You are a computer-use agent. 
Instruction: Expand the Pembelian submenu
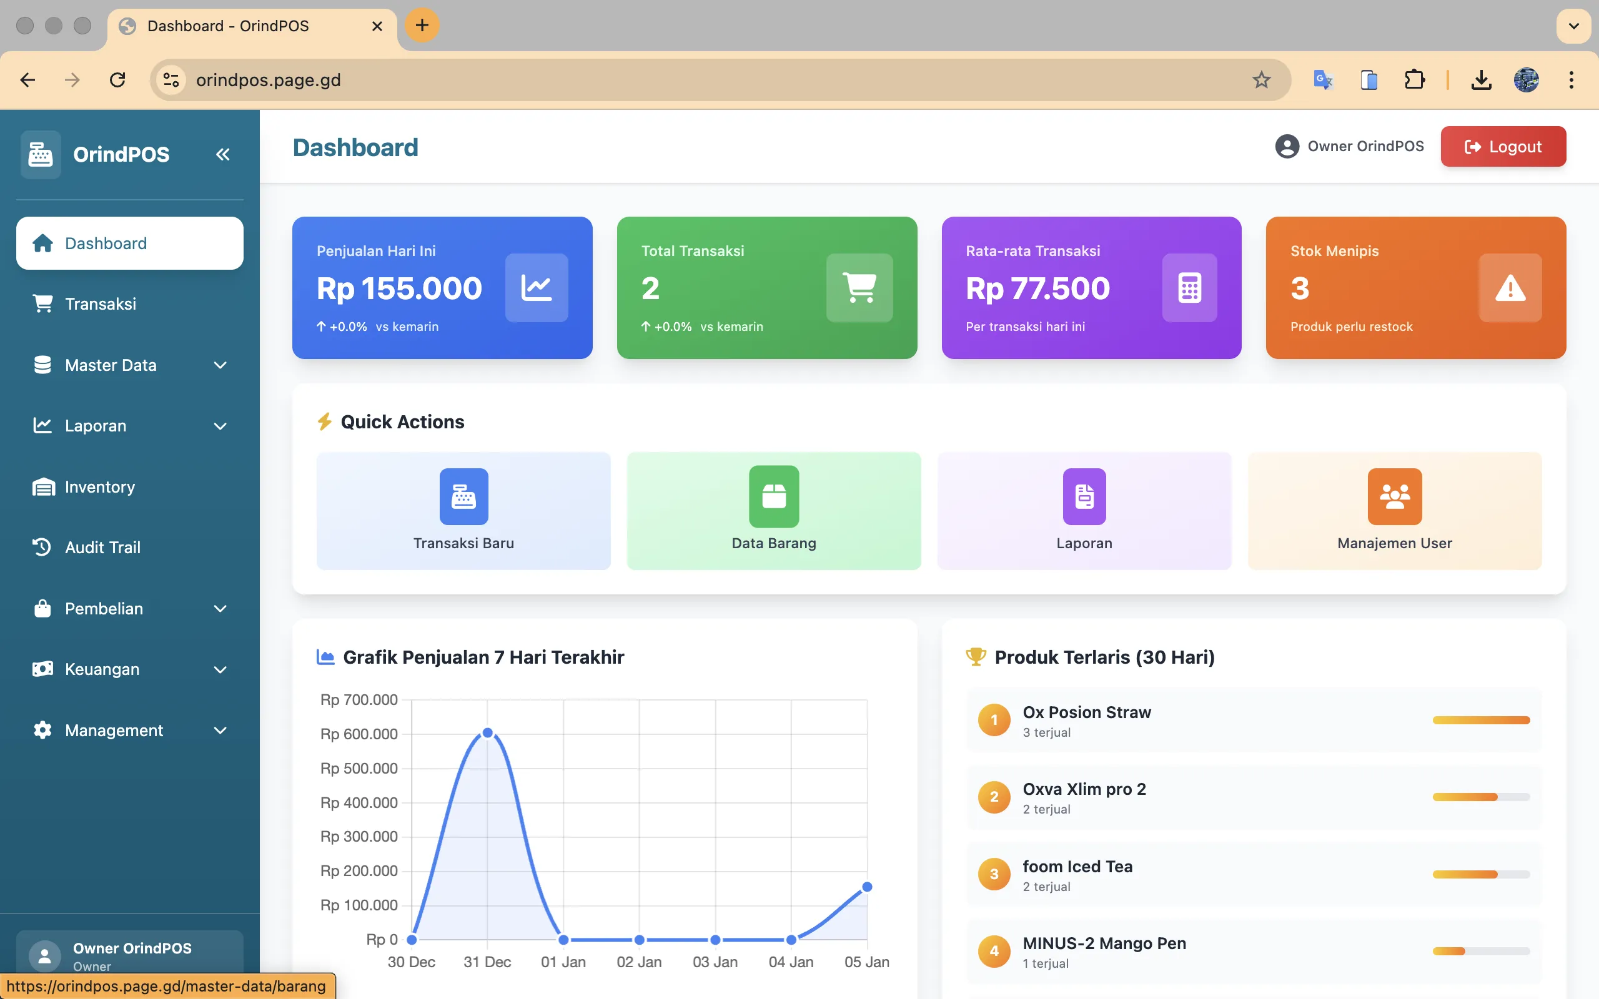(130, 609)
